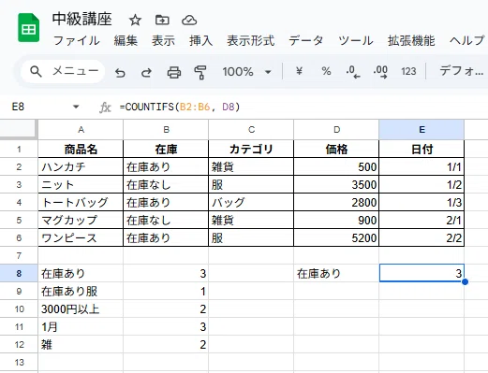Click the 日付 header cell
The image size is (488, 373).
421,150
